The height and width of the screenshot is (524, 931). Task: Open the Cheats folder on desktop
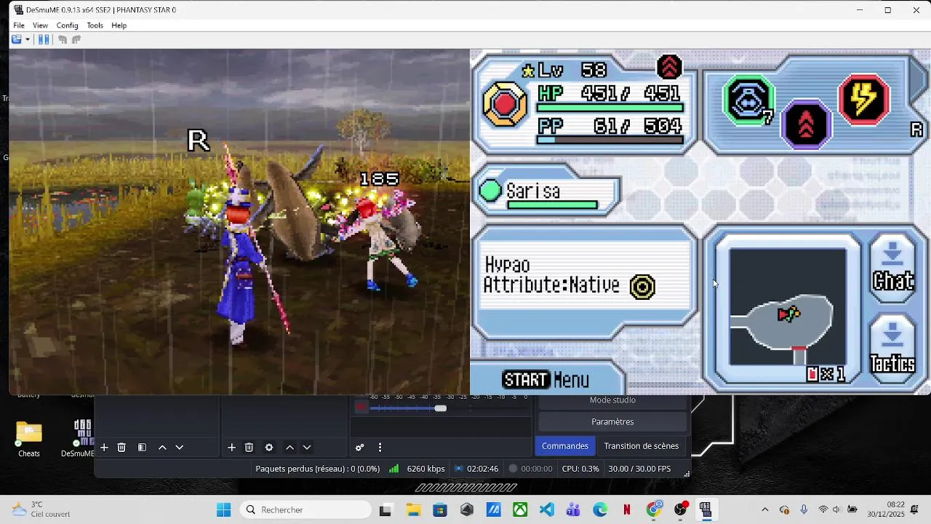[x=29, y=439]
